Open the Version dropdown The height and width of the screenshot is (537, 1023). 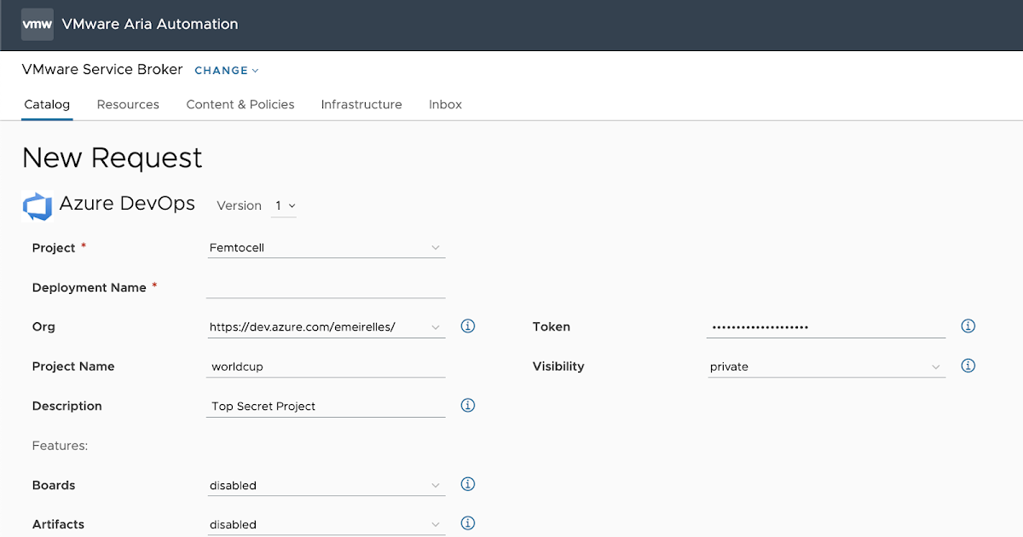284,206
